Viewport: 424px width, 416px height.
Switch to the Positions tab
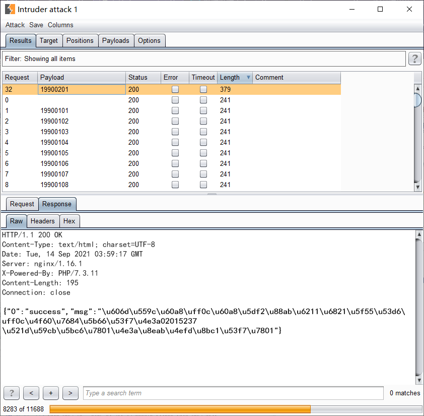click(80, 41)
